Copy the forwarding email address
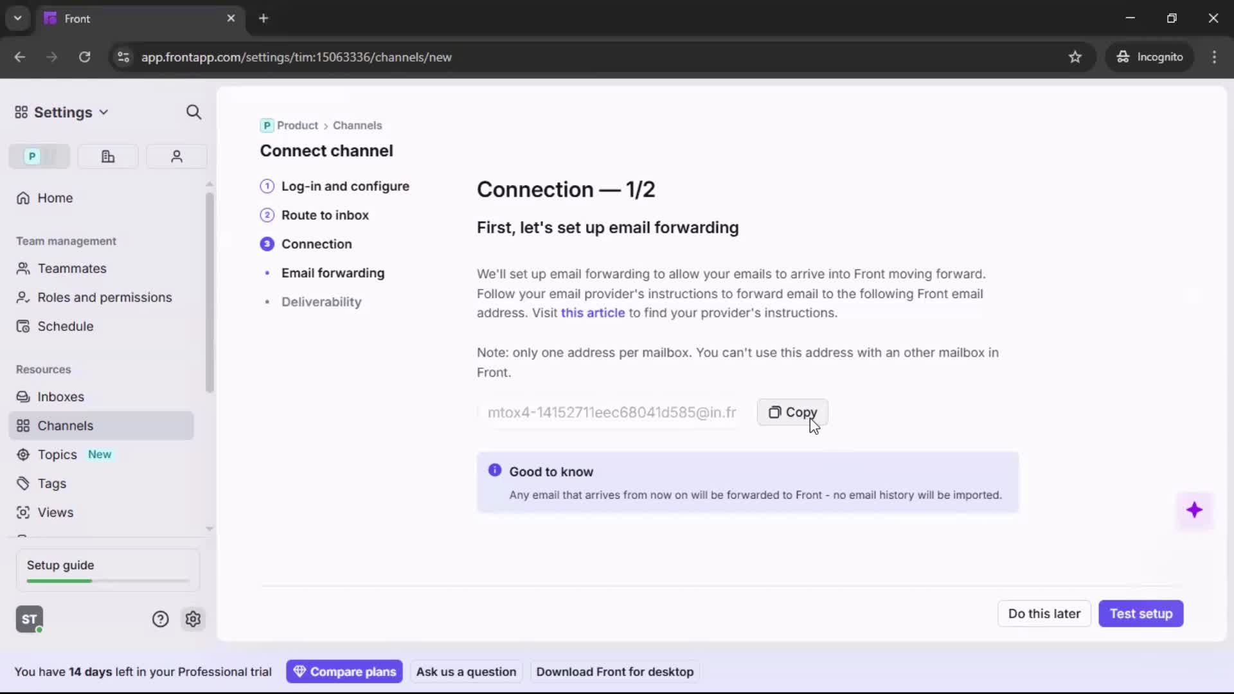Image resolution: width=1234 pixels, height=694 pixels. click(792, 412)
